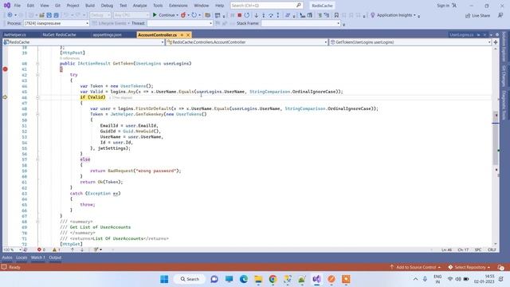Click the pin icon on AccountController.cs tab
Screen dimensions: 510x287
[182, 35]
